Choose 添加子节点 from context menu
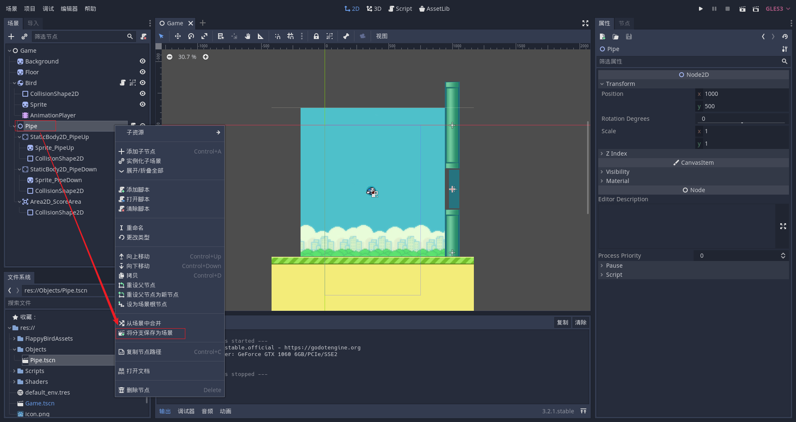The image size is (796, 422). [170, 151]
